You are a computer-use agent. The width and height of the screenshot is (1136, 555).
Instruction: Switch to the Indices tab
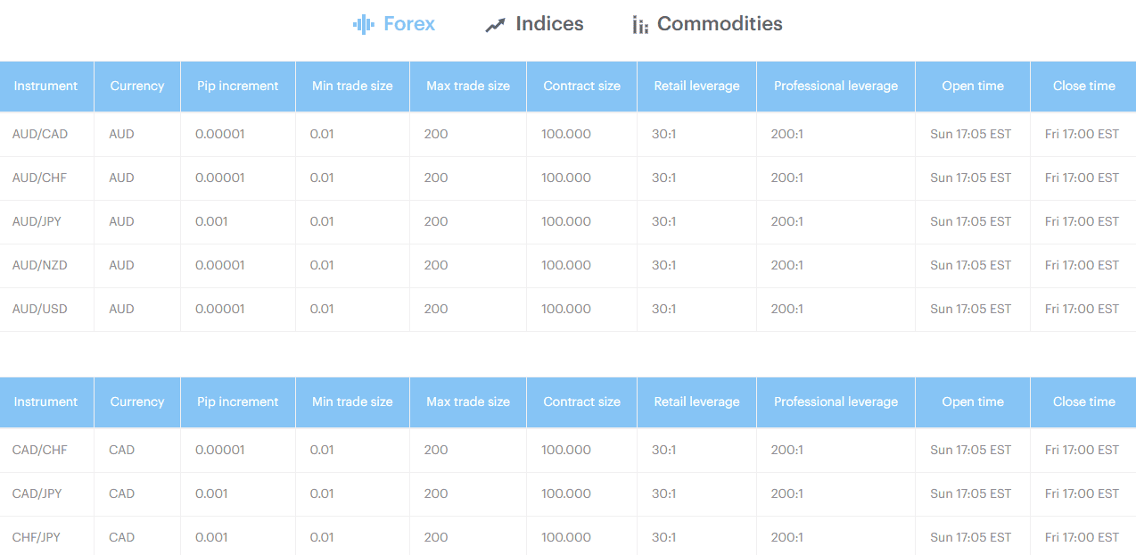pyautogui.click(x=547, y=23)
